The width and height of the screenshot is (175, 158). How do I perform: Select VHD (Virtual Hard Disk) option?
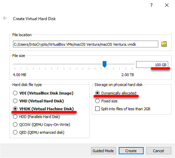(x=38, y=101)
